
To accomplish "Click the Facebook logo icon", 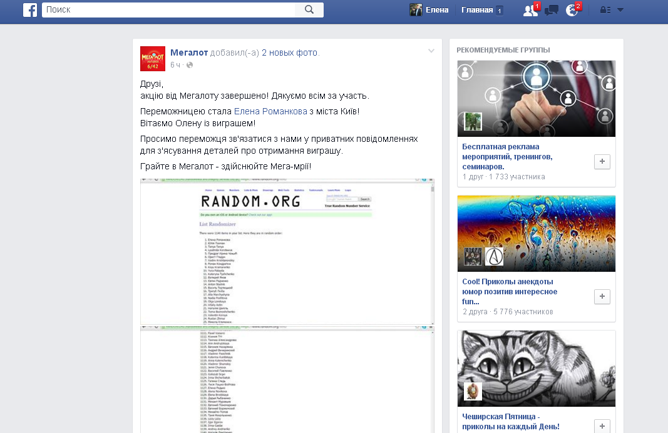I will point(30,10).
